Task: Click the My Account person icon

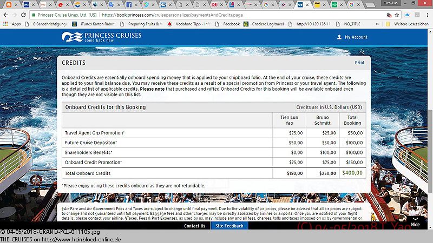Action: pos(339,37)
